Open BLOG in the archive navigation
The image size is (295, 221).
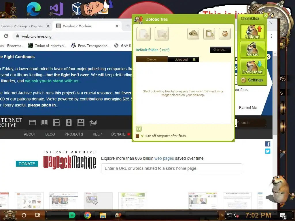point(50,134)
